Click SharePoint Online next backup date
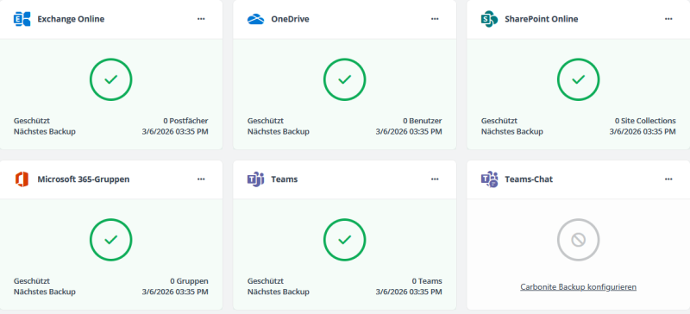The width and height of the screenshot is (690, 314). 643,132
